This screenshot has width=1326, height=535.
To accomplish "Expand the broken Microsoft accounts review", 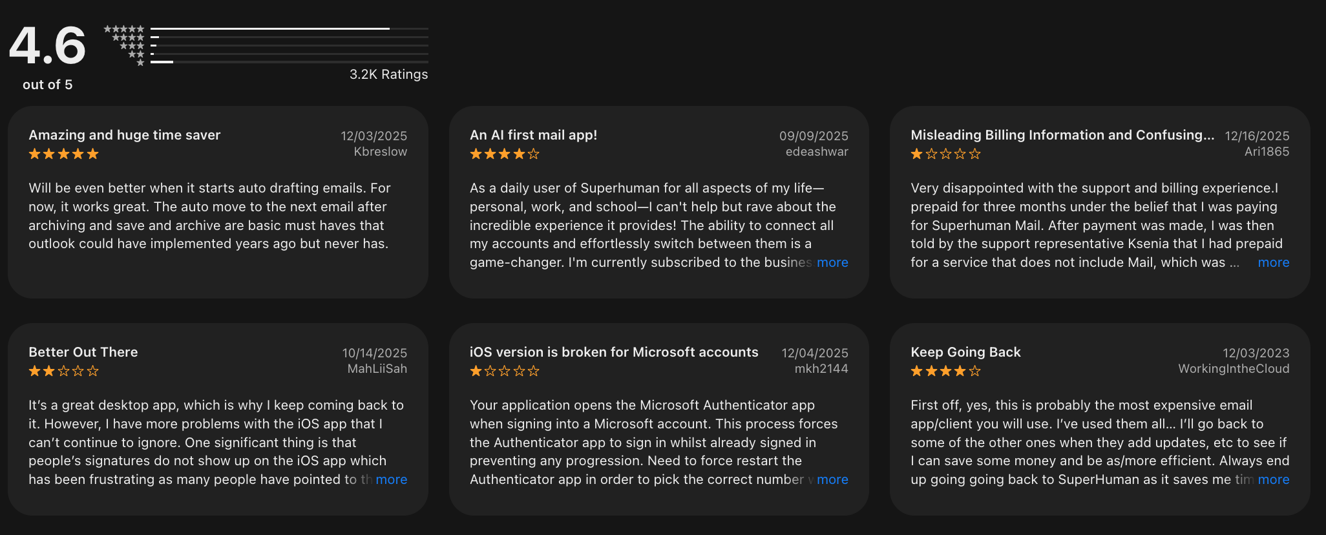I will pos(832,479).
